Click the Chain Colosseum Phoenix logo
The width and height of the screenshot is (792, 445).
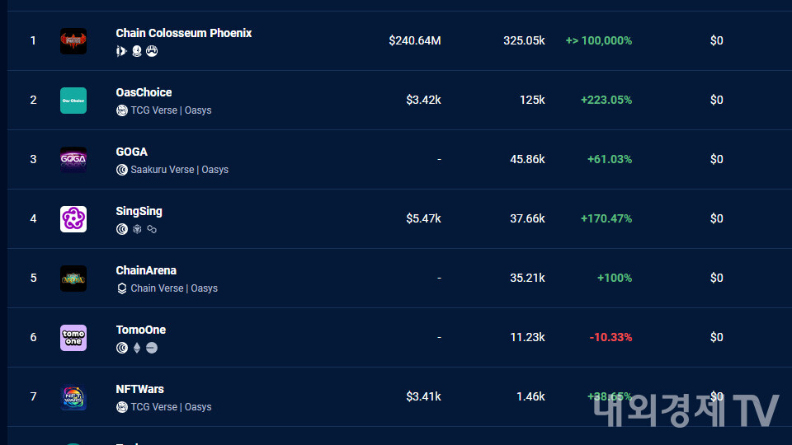pos(73,40)
